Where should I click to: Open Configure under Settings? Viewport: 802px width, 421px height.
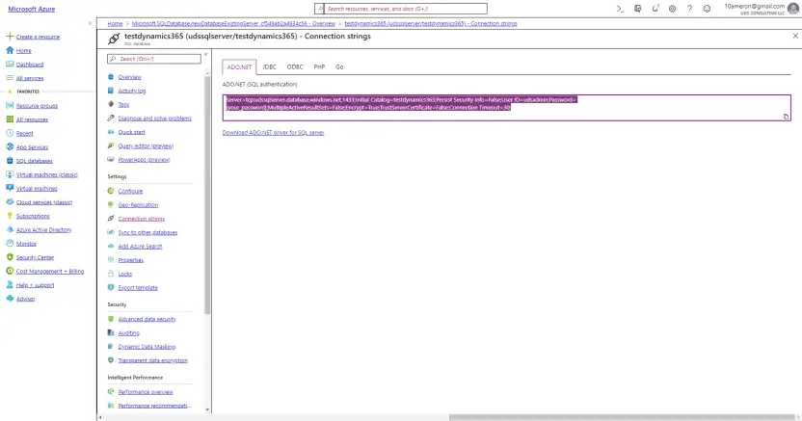(130, 191)
